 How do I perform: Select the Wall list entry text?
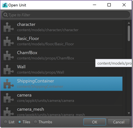pyautogui.click(x=21, y=67)
